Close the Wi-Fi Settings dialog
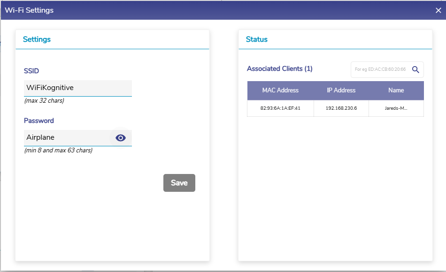Image resolution: width=446 pixels, height=272 pixels. coord(438,10)
